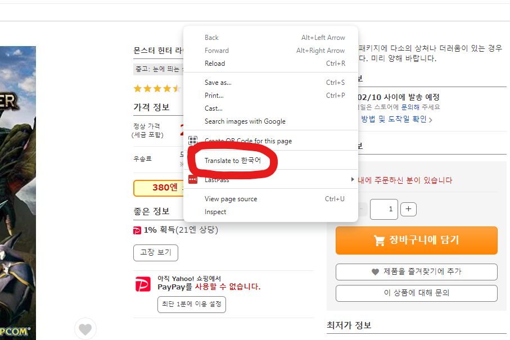Click the round heart button below product image

[x=85, y=329]
